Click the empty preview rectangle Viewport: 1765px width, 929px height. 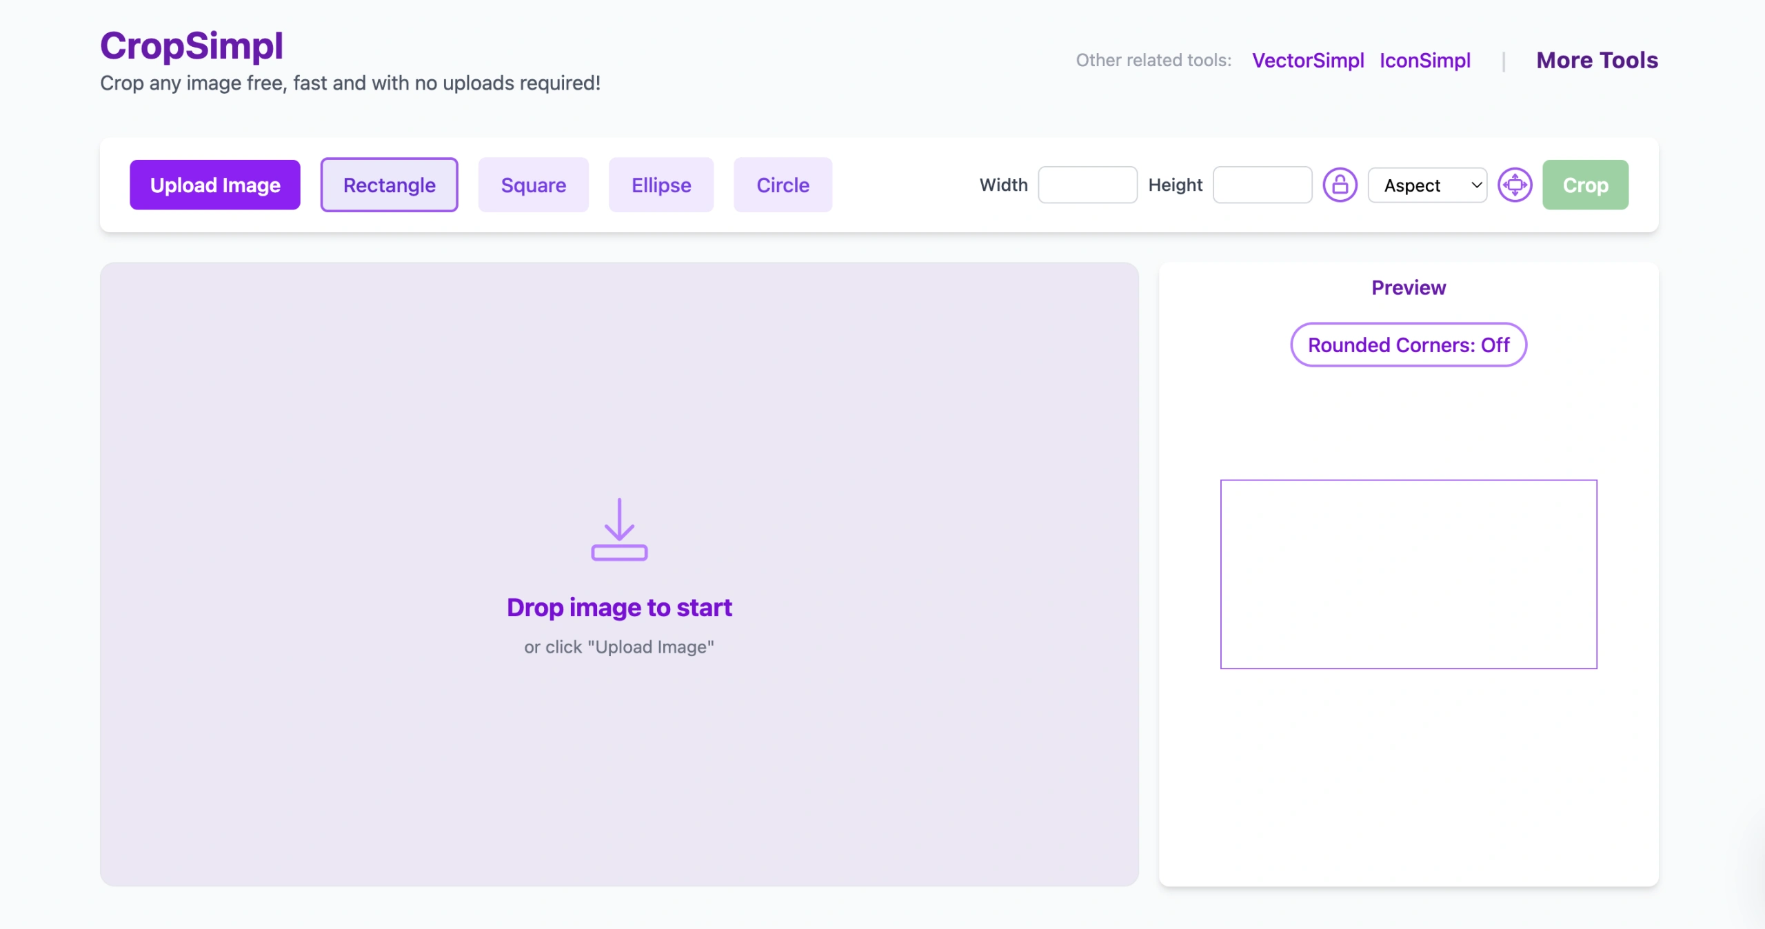tap(1408, 573)
